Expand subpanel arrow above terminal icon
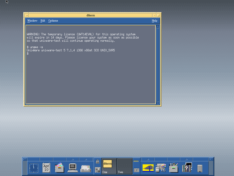Viewport: 234px width, 176px height. click(x=73, y=159)
